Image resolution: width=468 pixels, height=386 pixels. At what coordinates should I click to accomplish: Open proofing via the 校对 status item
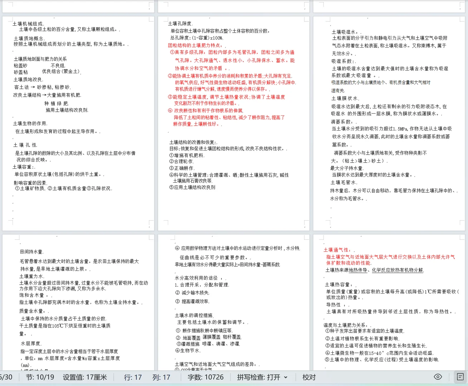[308, 377]
